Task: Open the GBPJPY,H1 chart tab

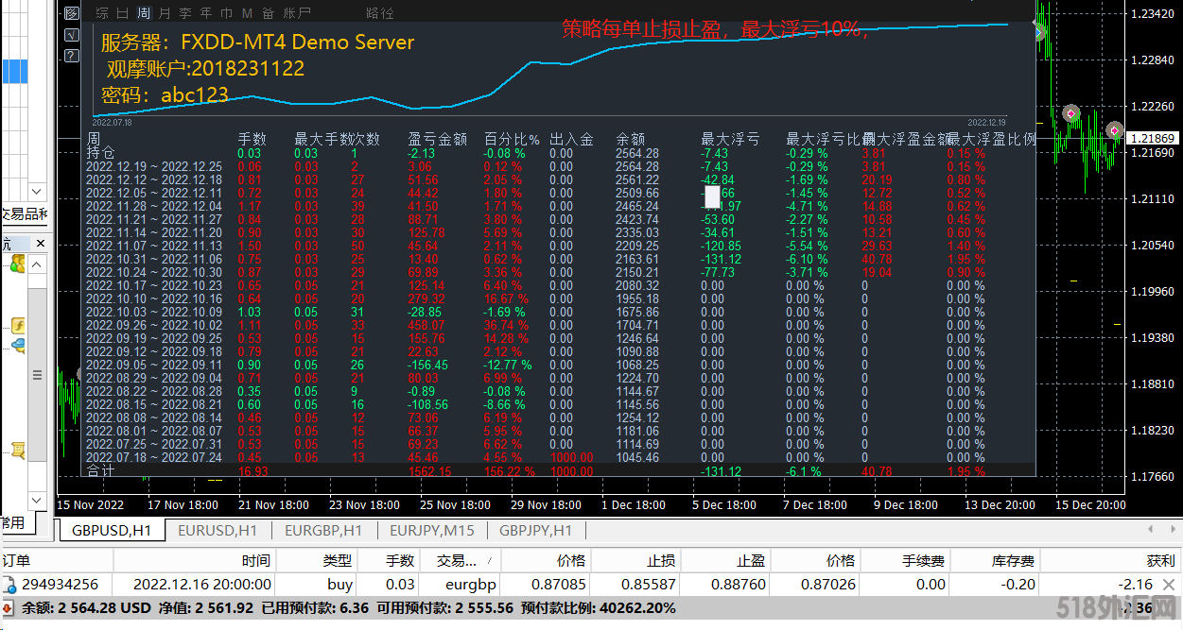Action: pos(535,531)
